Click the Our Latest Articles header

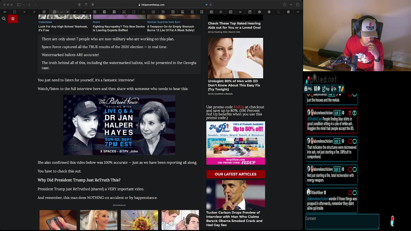tap(236, 174)
